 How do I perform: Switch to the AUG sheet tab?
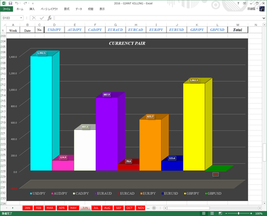click(x=107, y=208)
